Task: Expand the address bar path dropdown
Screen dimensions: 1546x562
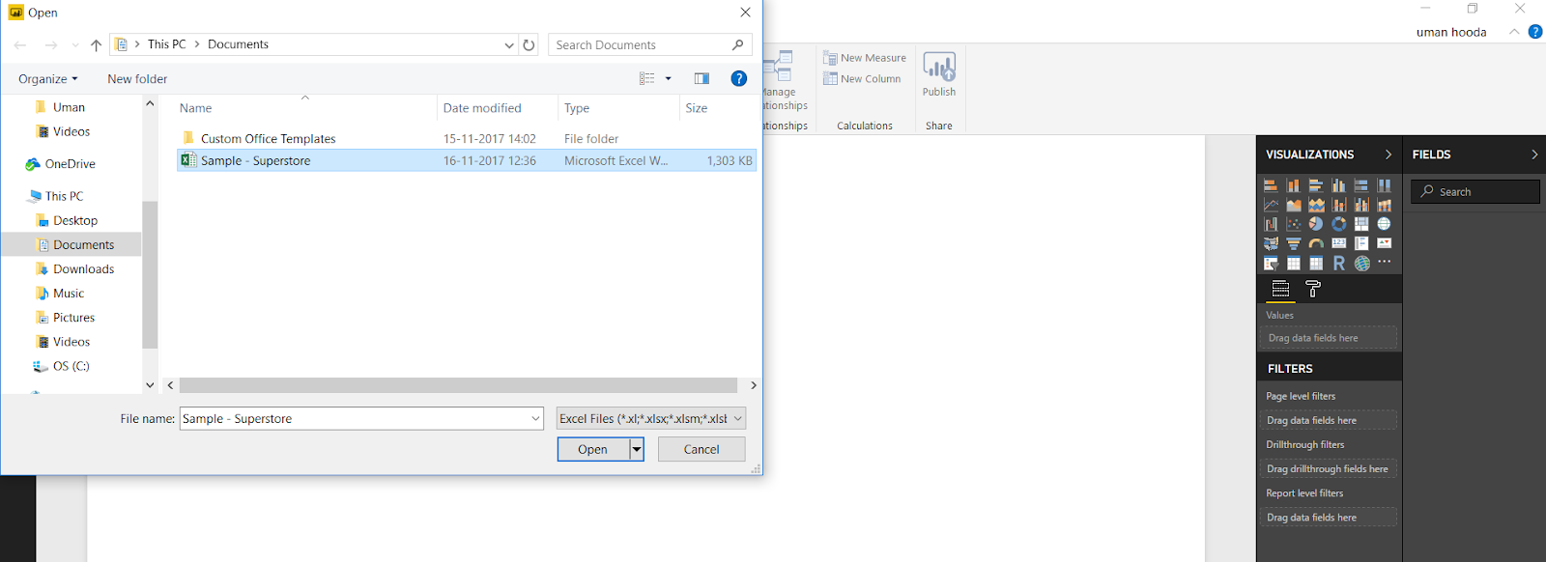Action: (509, 44)
